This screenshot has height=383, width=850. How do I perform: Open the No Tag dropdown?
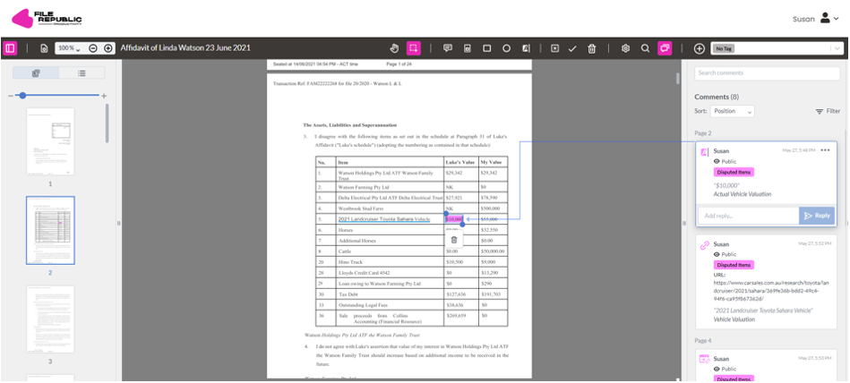click(776, 48)
